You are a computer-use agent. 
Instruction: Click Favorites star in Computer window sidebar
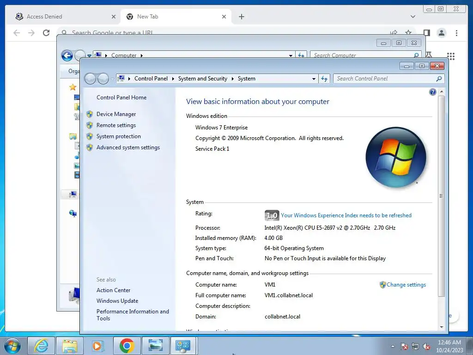tap(73, 87)
